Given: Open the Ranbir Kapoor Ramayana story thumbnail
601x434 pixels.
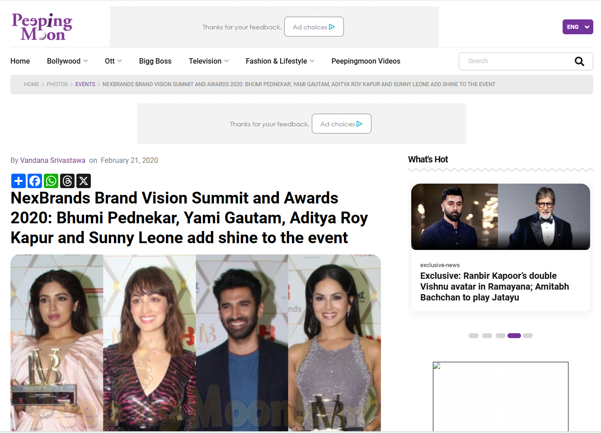Looking at the screenshot, I should point(500,217).
